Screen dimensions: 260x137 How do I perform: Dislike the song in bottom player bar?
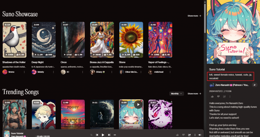click(183, 135)
